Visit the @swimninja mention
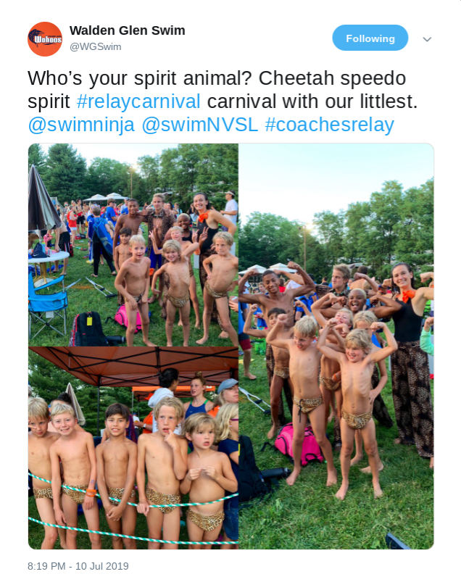461x582 pixels. point(81,125)
